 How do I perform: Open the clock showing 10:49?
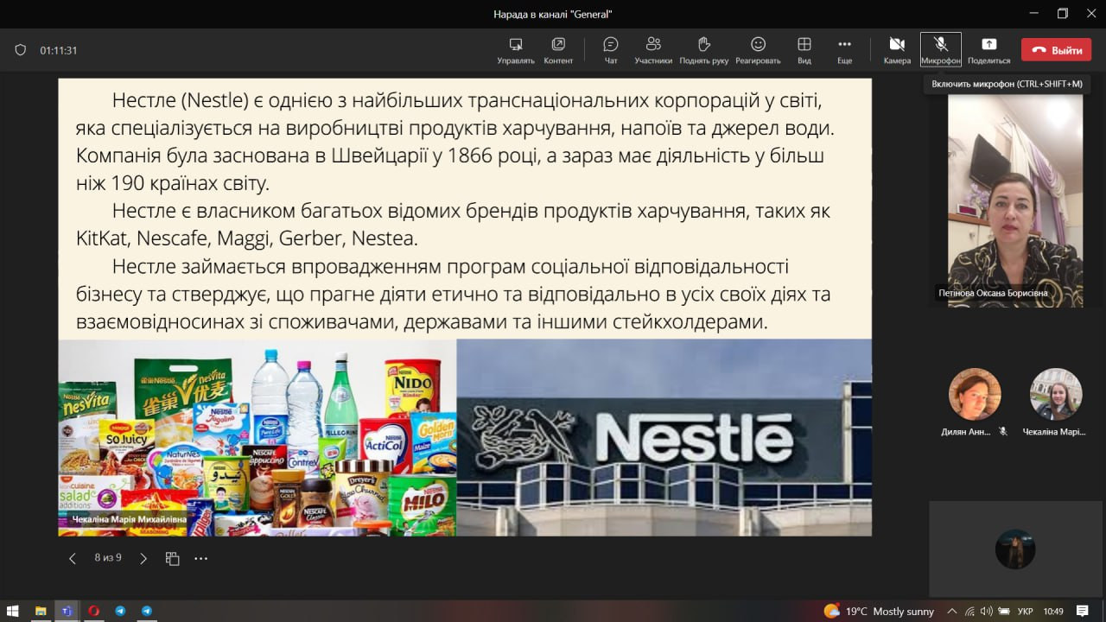click(1053, 611)
